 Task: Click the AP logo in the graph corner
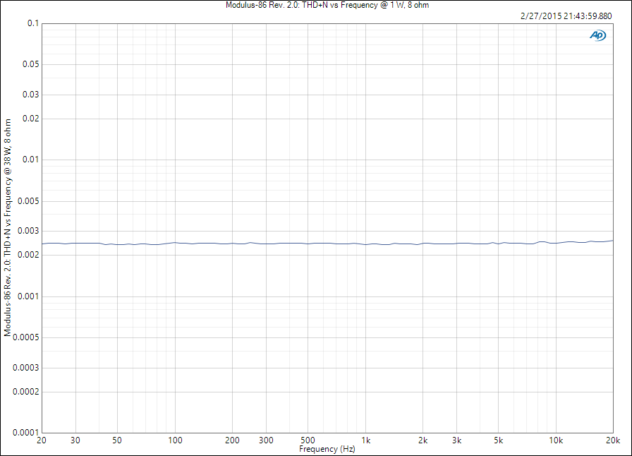597,35
